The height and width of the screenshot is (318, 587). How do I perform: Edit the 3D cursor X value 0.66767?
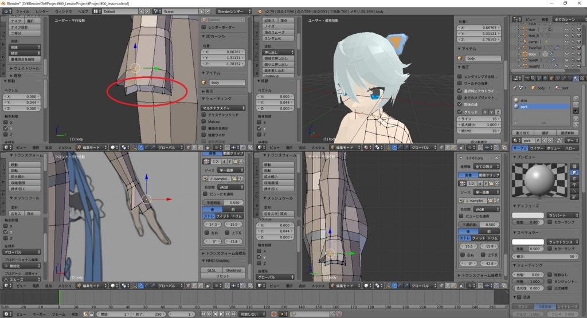coord(224,52)
